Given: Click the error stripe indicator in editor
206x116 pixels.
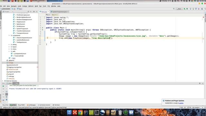Looking at the screenshot, I should (203, 17).
